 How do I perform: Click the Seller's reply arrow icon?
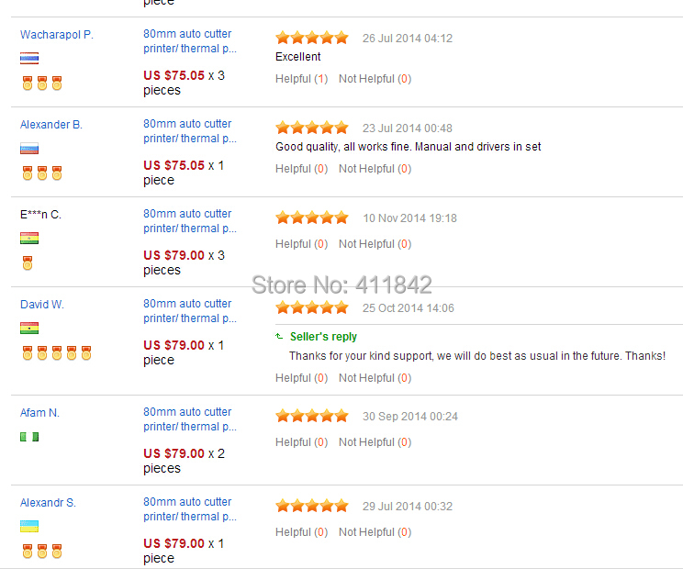tap(280, 337)
